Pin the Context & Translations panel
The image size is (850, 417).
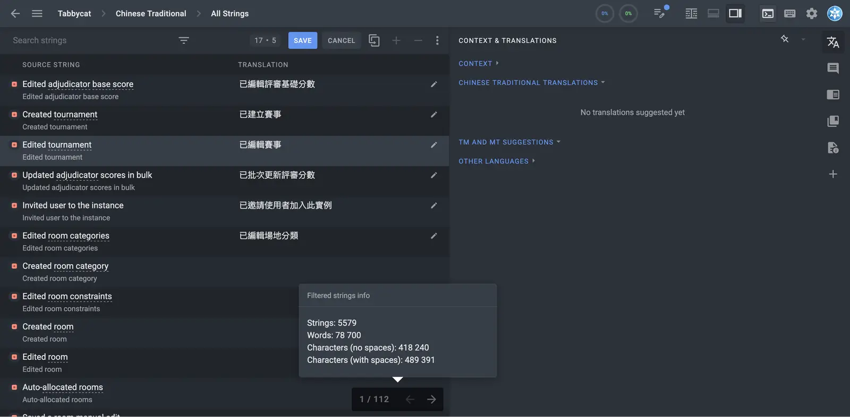tap(785, 39)
